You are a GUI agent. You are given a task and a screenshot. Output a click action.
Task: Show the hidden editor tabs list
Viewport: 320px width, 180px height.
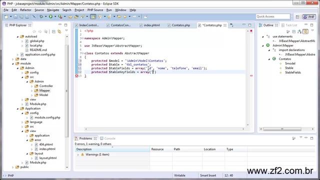(232, 25)
